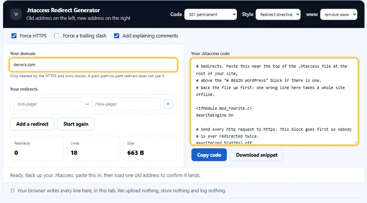
Task: Click the 'RewriteEngine On' line in code
Action: 214,115
